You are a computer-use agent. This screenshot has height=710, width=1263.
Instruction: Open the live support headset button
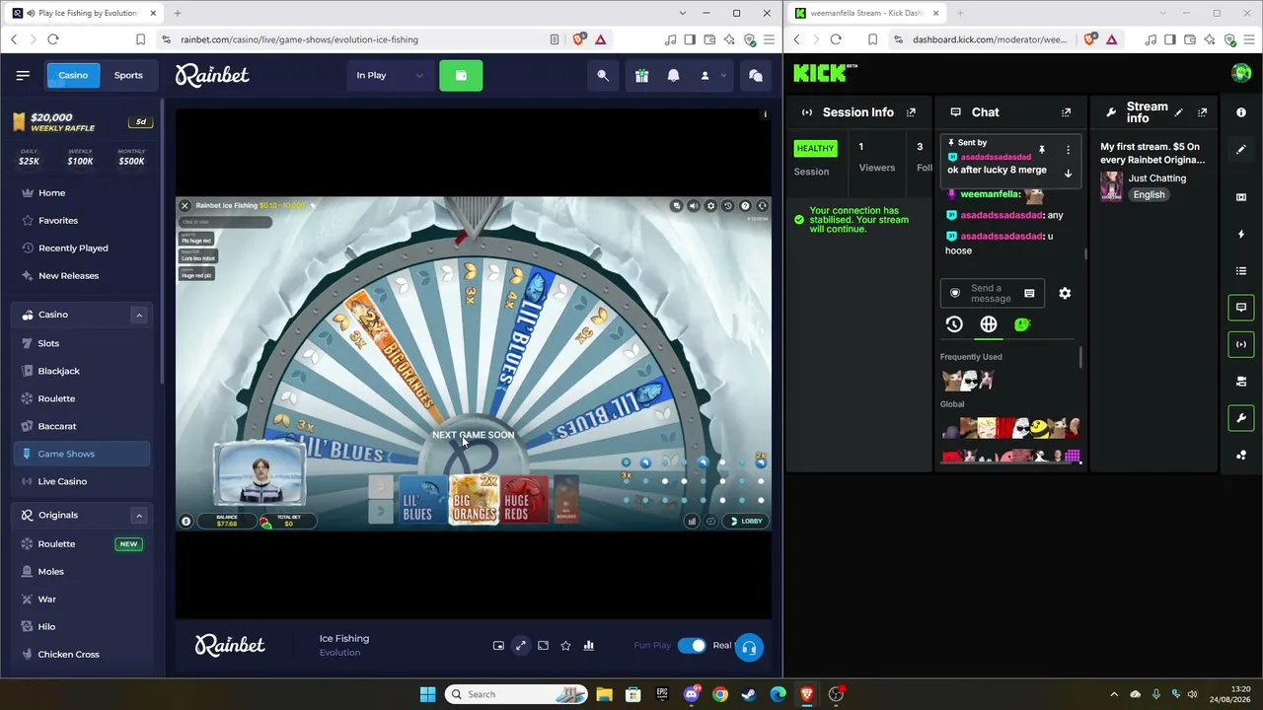point(749,647)
